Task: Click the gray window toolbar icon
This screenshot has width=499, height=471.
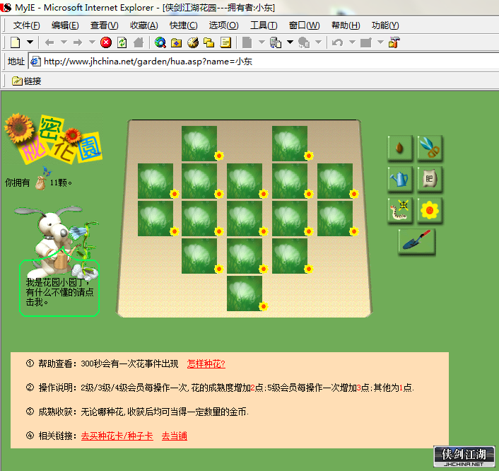Action: coord(366,42)
